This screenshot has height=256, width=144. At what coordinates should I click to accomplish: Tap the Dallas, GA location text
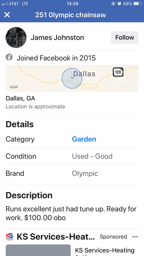tap(20, 98)
